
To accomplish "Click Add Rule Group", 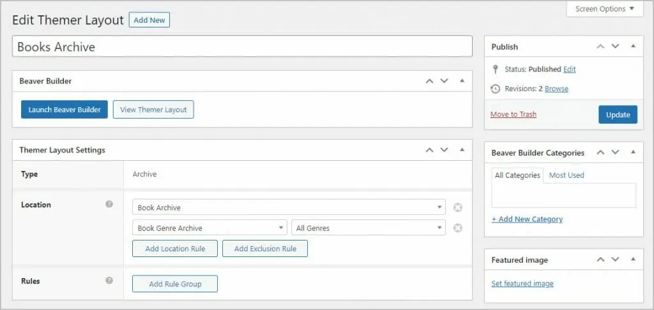I will tap(175, 284).
